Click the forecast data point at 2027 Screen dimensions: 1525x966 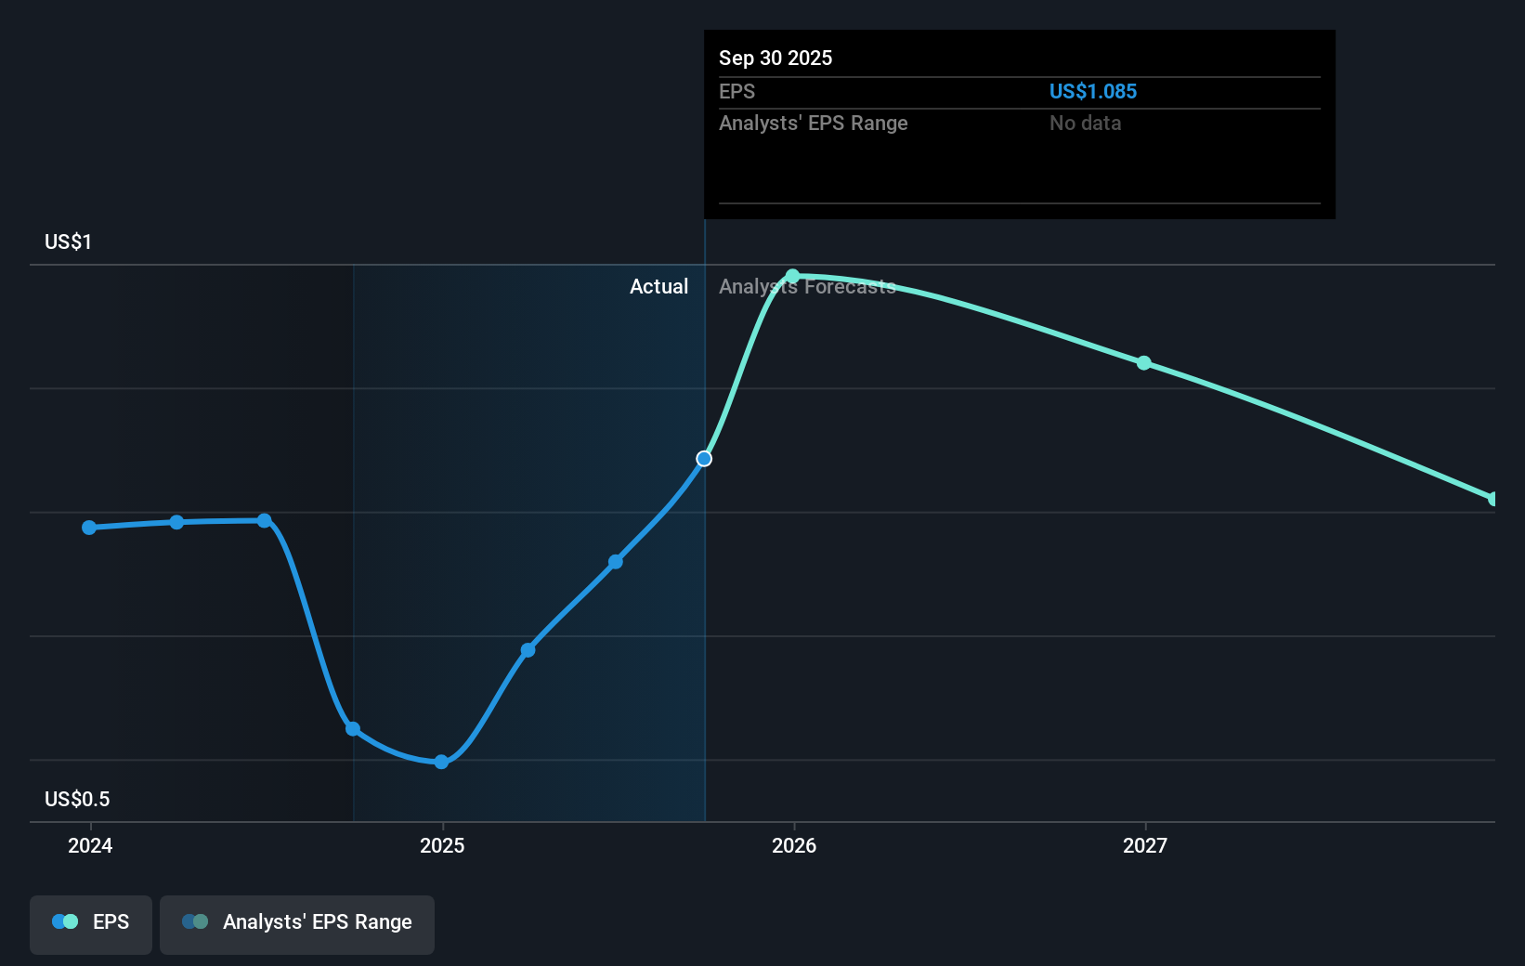pyautogui.click(x=1144, y=363)
